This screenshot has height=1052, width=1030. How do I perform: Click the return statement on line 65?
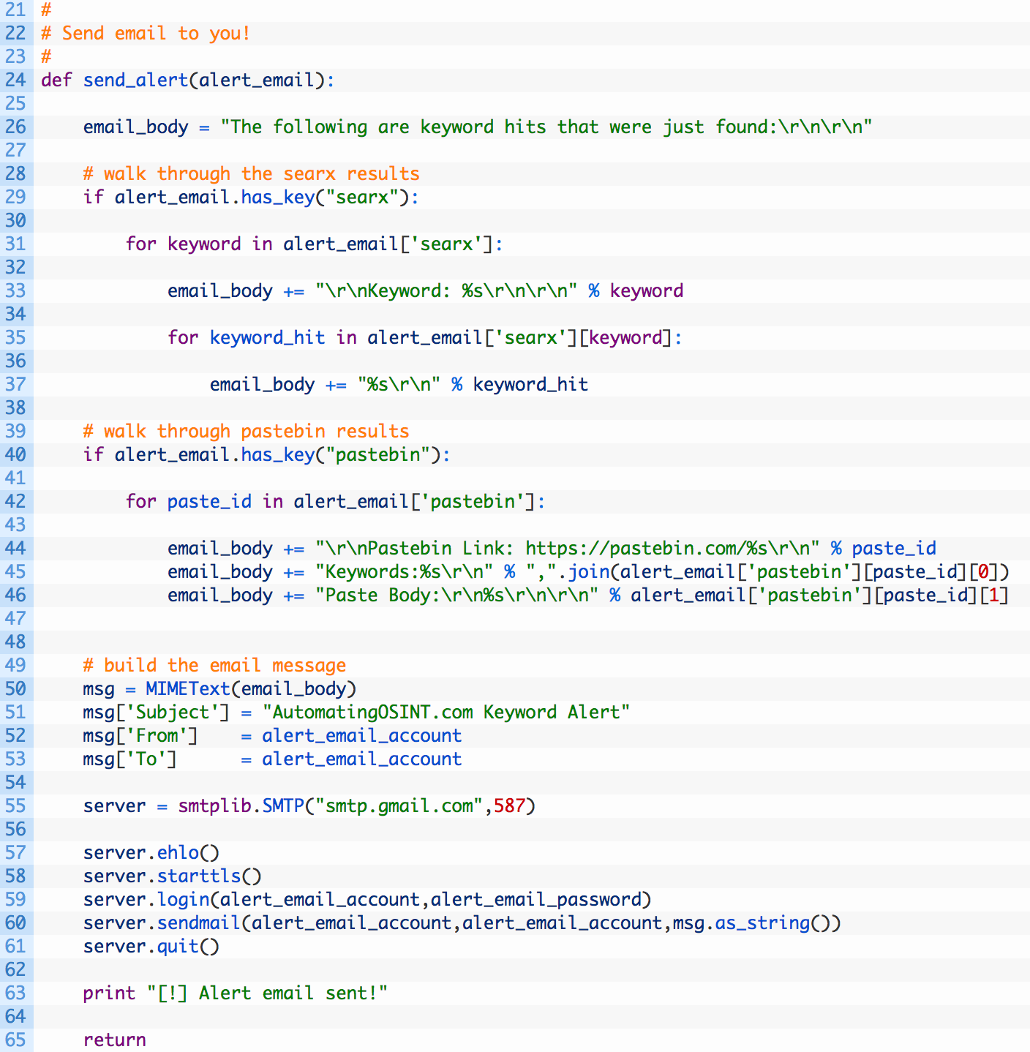114,1040
